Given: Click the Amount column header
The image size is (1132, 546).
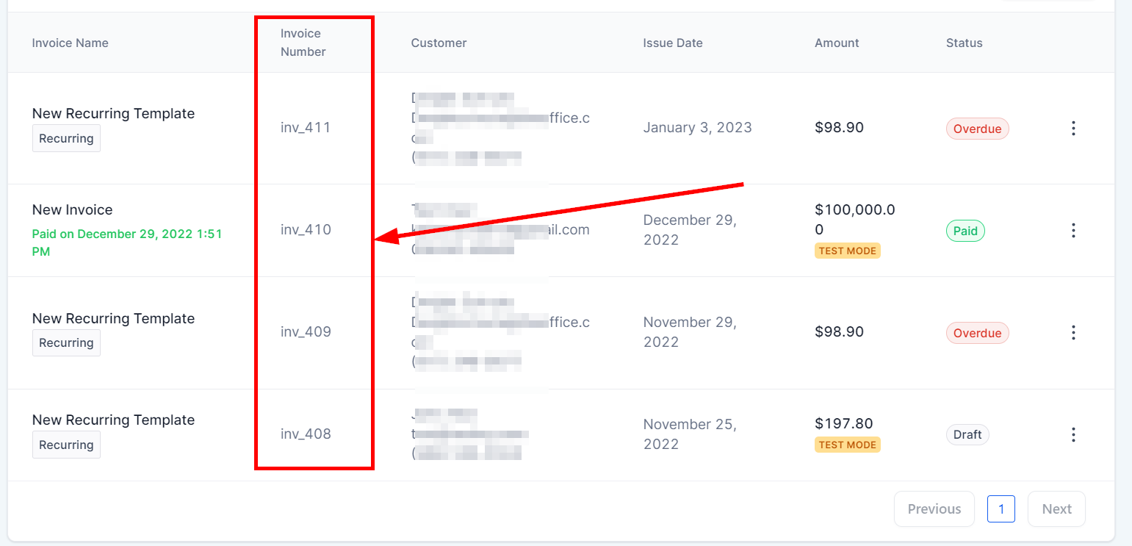Looking at the screenshot, I should coord(837,43).
